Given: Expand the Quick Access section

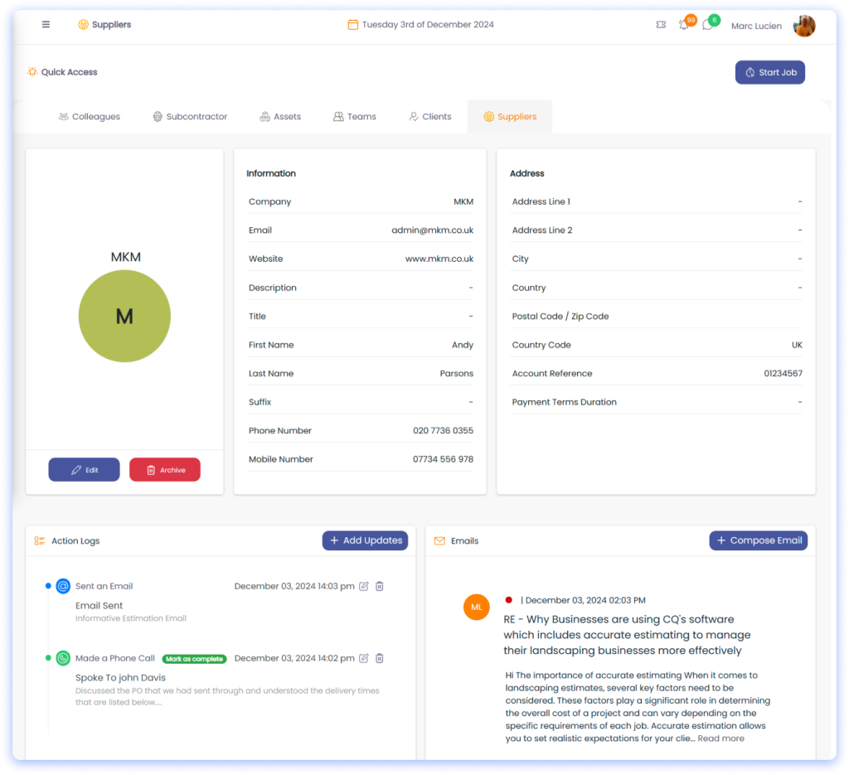Looking at the screenshot, I should coord(62,72).
